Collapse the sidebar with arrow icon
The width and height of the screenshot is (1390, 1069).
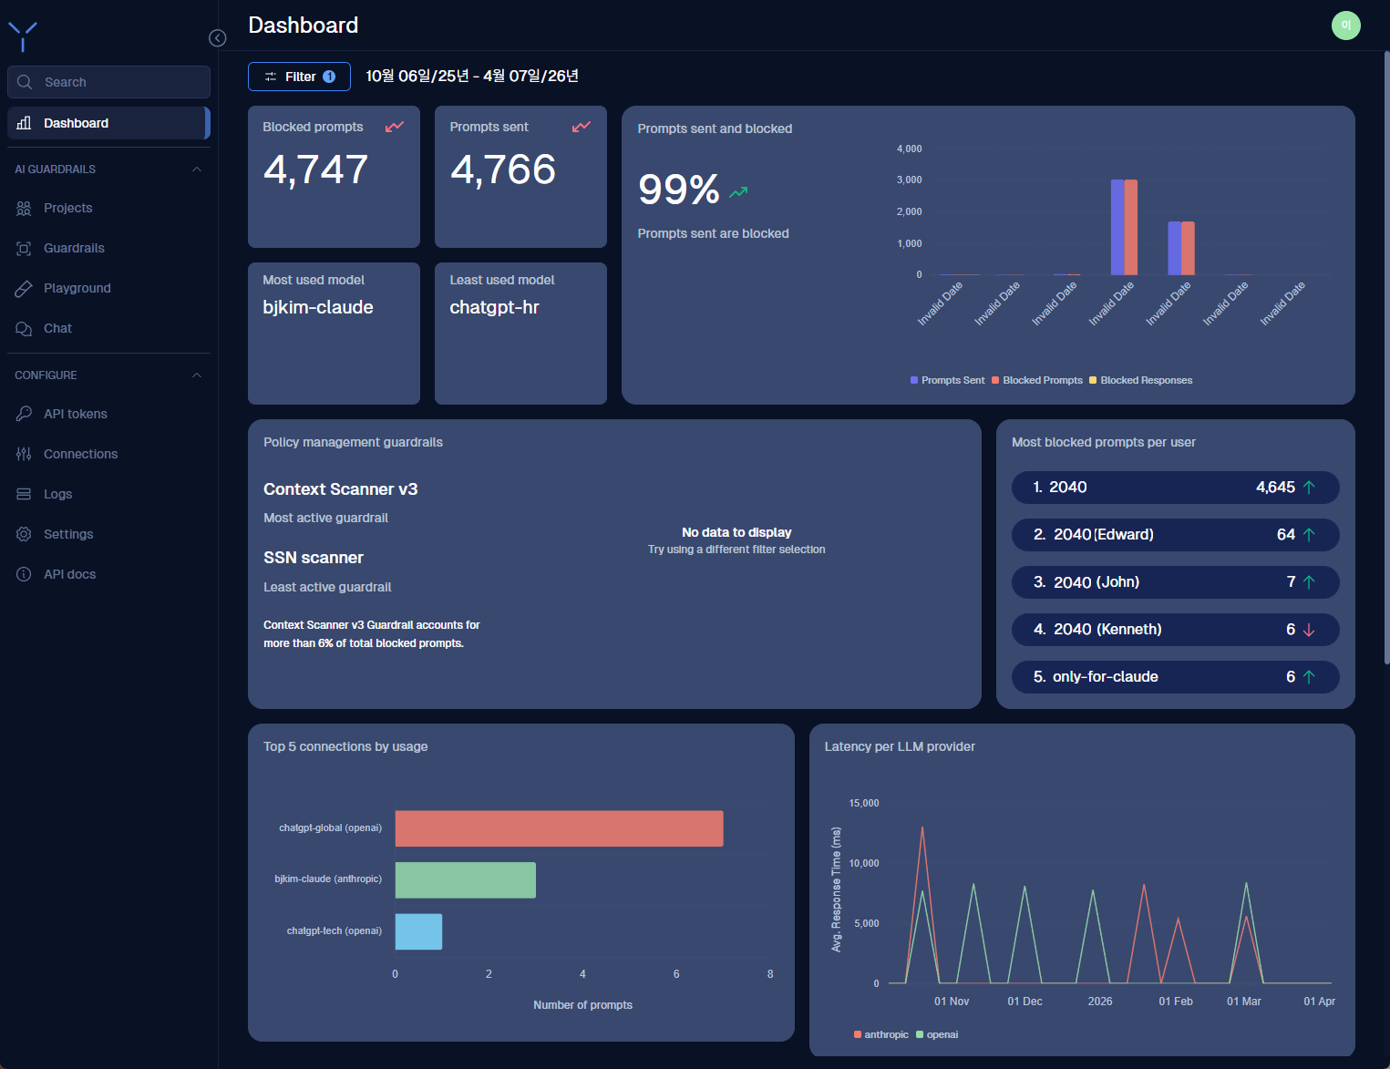click(x=217, y=37)
